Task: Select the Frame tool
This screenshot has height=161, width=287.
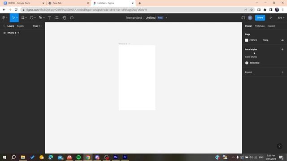Action: [23, 18]
